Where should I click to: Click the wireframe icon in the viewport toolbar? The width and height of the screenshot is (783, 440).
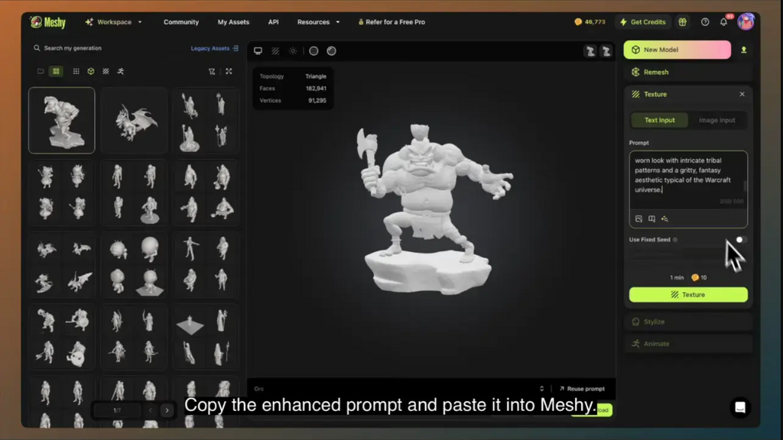pyautogui.click(x=275, y=51)
